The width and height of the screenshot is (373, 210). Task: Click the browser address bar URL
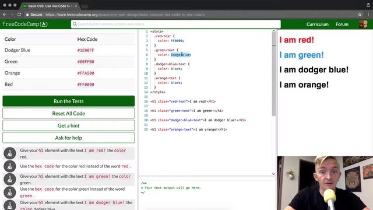point(125,15)
